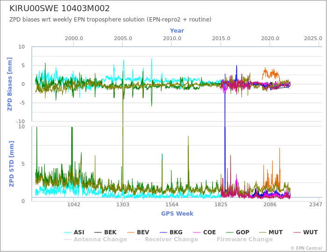Click the 2020.0 year tick label
This screenshot has height=252, width=327.
click(270, 39)
